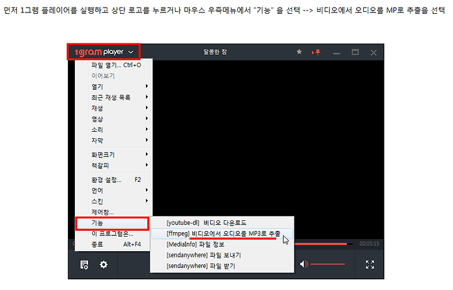Click the 달콤한 잠 window title text
Image resolution: width=453 pixels, height=290 pixels.
tap(215, 52)
